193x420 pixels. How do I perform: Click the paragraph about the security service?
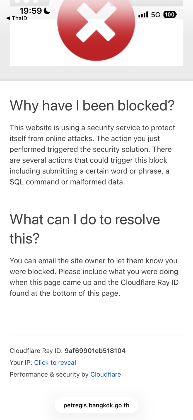(x=92, y=155)
